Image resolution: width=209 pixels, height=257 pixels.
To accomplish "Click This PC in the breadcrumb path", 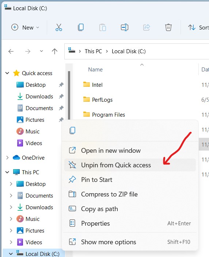I will (x=93, y=51).
